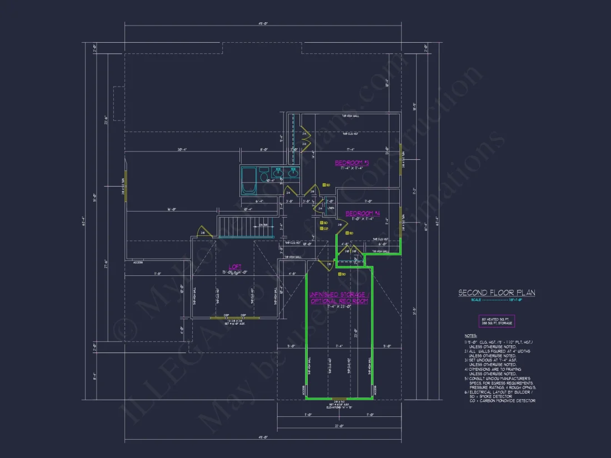Click the UNFINISHED STORAGE / OPTIONAL REC ROOM label
The image size is (611, 458).
tap(339, 297)
